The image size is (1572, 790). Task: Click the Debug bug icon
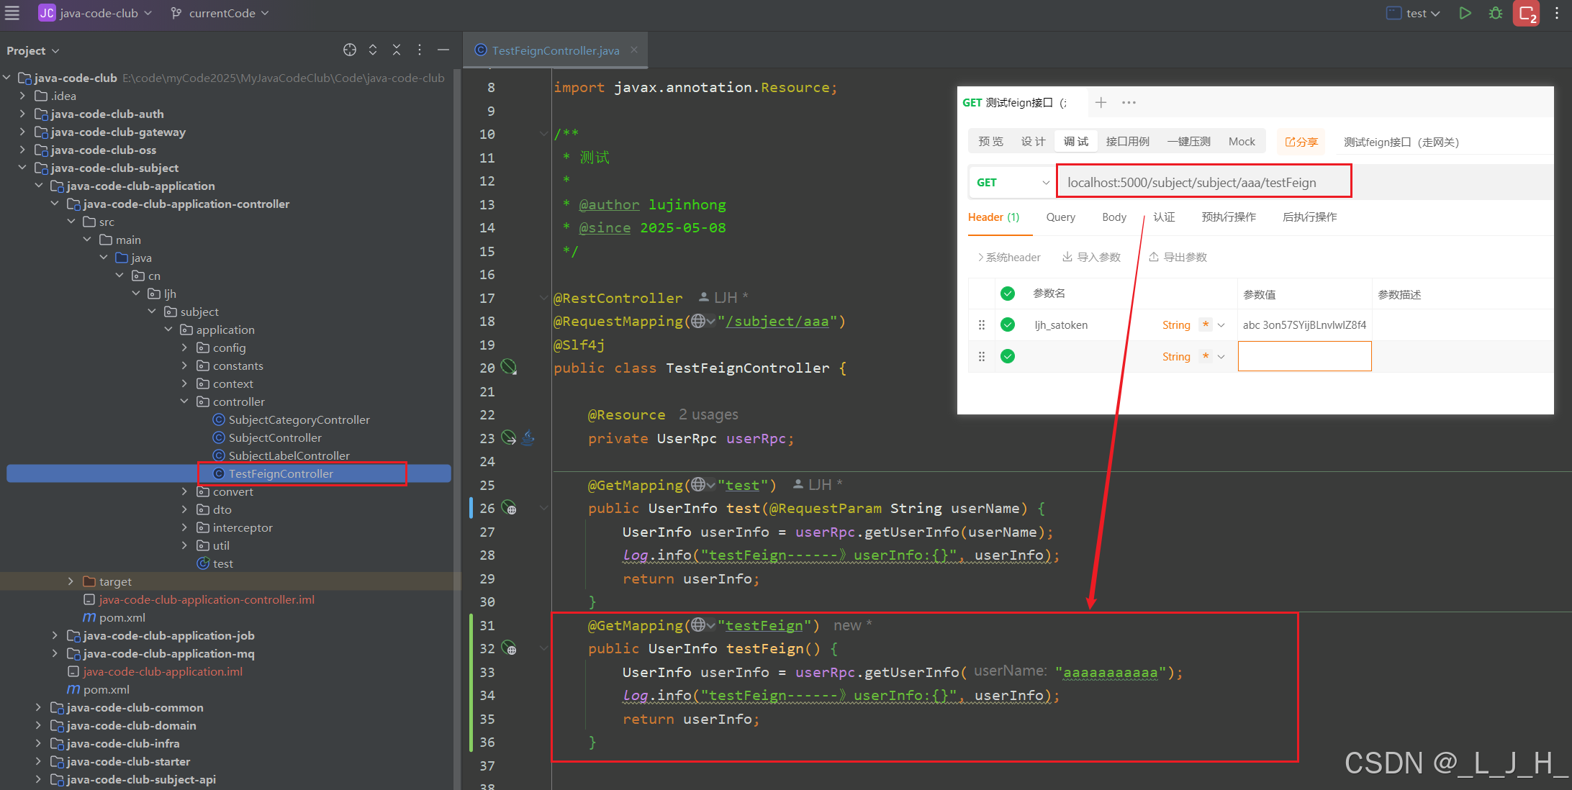[x=1496, y=13]
